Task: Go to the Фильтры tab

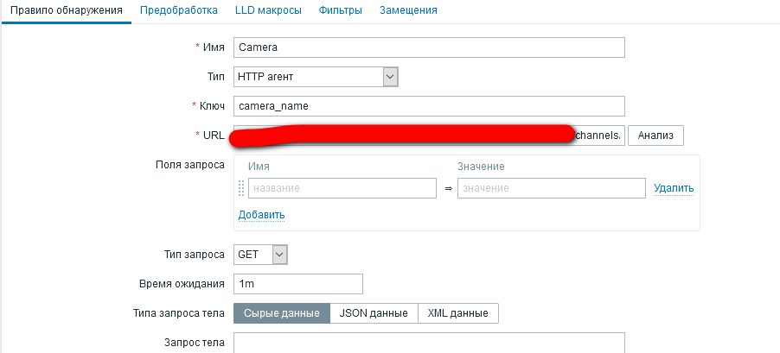Action: click(340, 10)
